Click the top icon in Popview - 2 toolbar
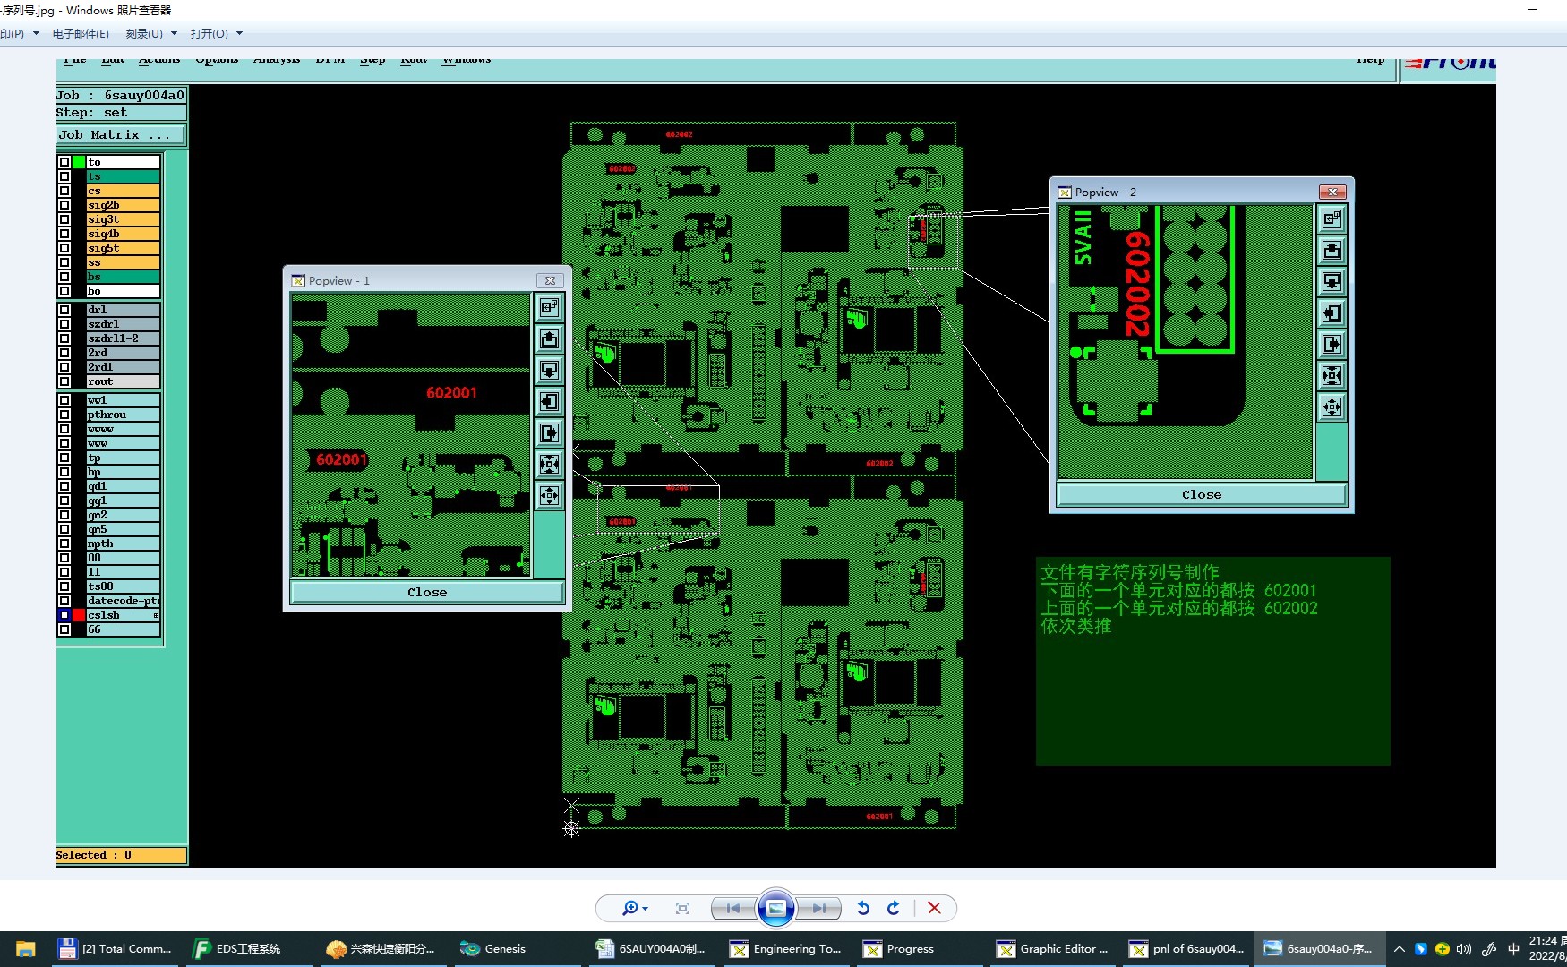The width and height of the screenshot is (1567, 967). pyautogui.click(x=1332, y=218)
